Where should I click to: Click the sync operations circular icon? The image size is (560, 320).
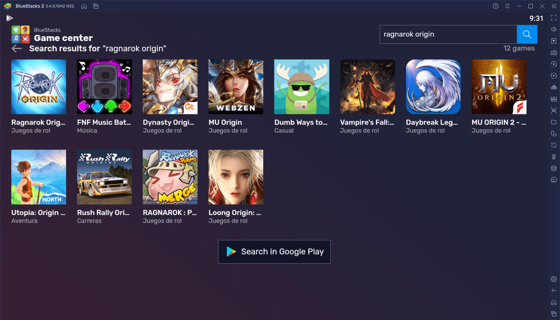[x=554, y=76]
